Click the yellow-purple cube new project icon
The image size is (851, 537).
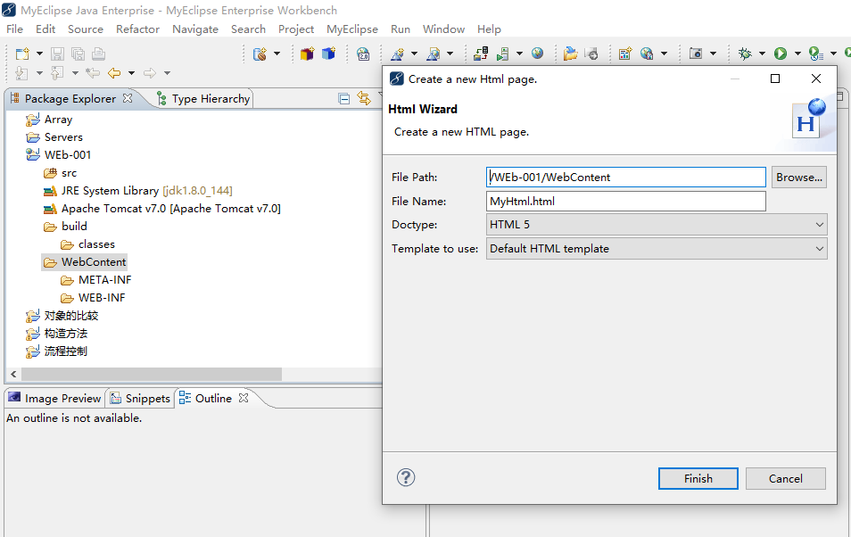(307, 54)
